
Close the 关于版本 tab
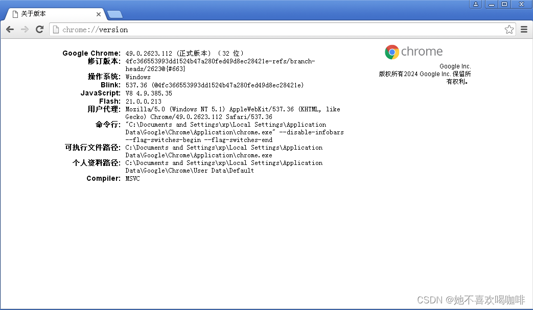pyautogui.click(x=99, y=14)
